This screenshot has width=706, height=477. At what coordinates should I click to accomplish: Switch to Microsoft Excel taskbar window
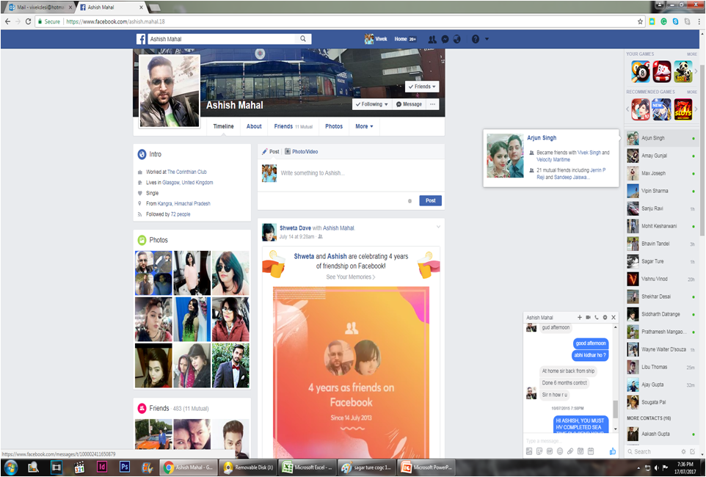point(307,467)
